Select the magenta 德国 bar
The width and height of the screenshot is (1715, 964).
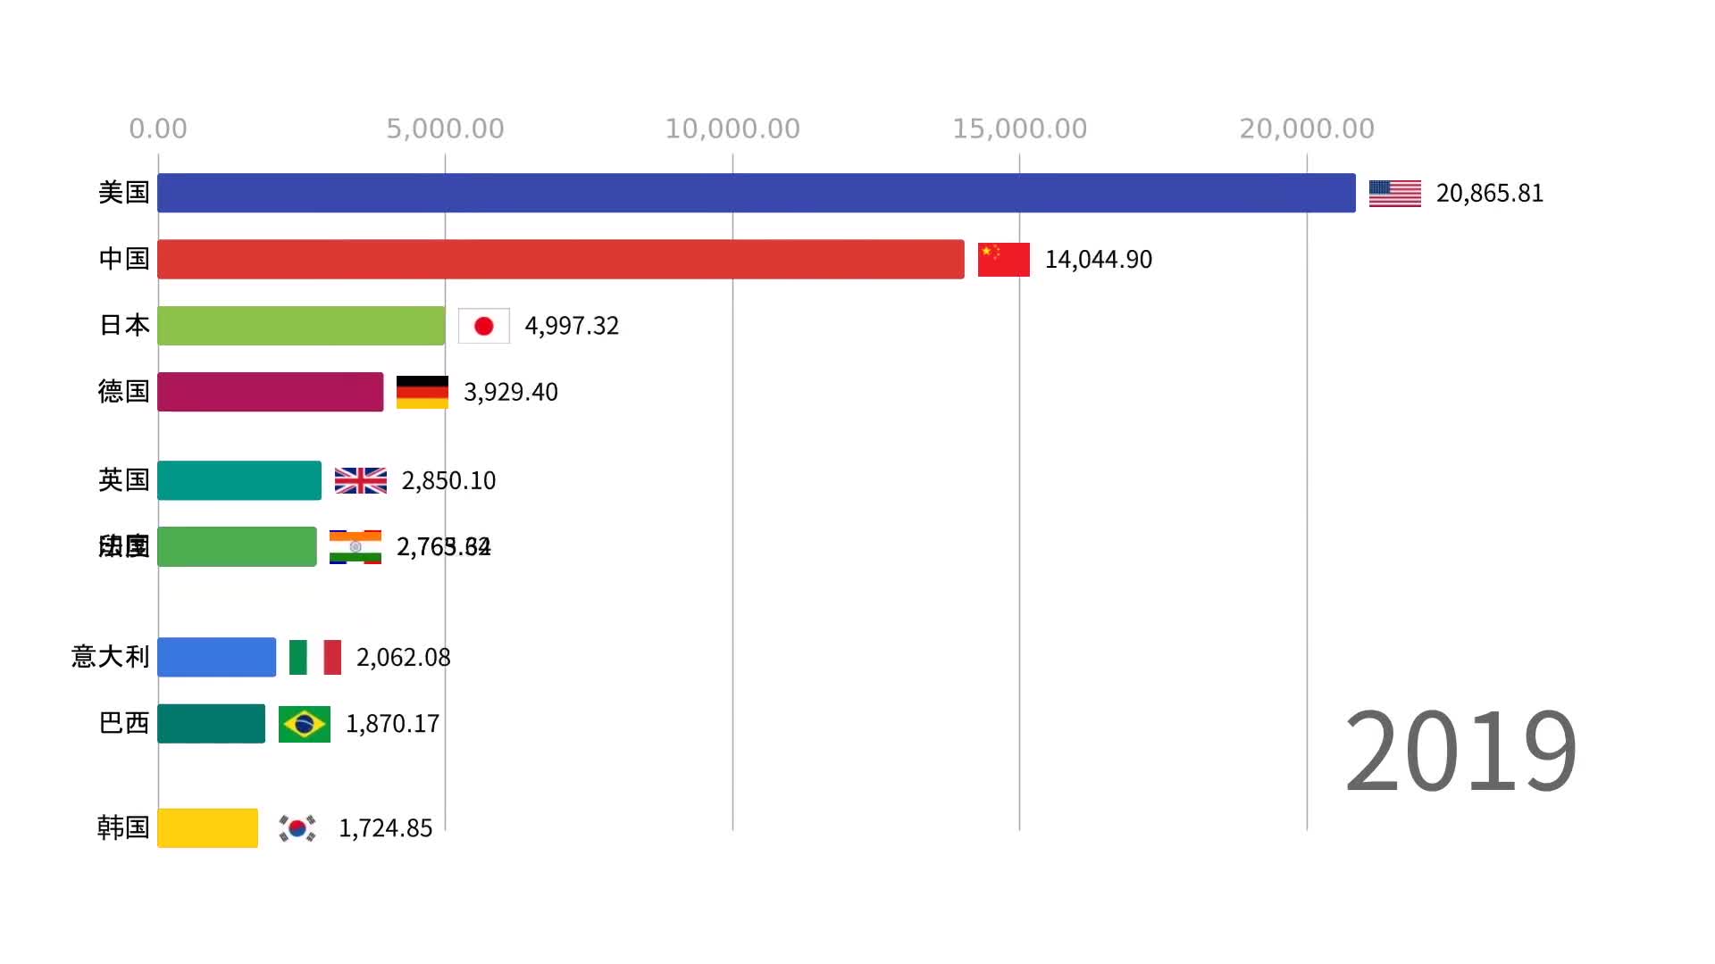coord(271,392)
